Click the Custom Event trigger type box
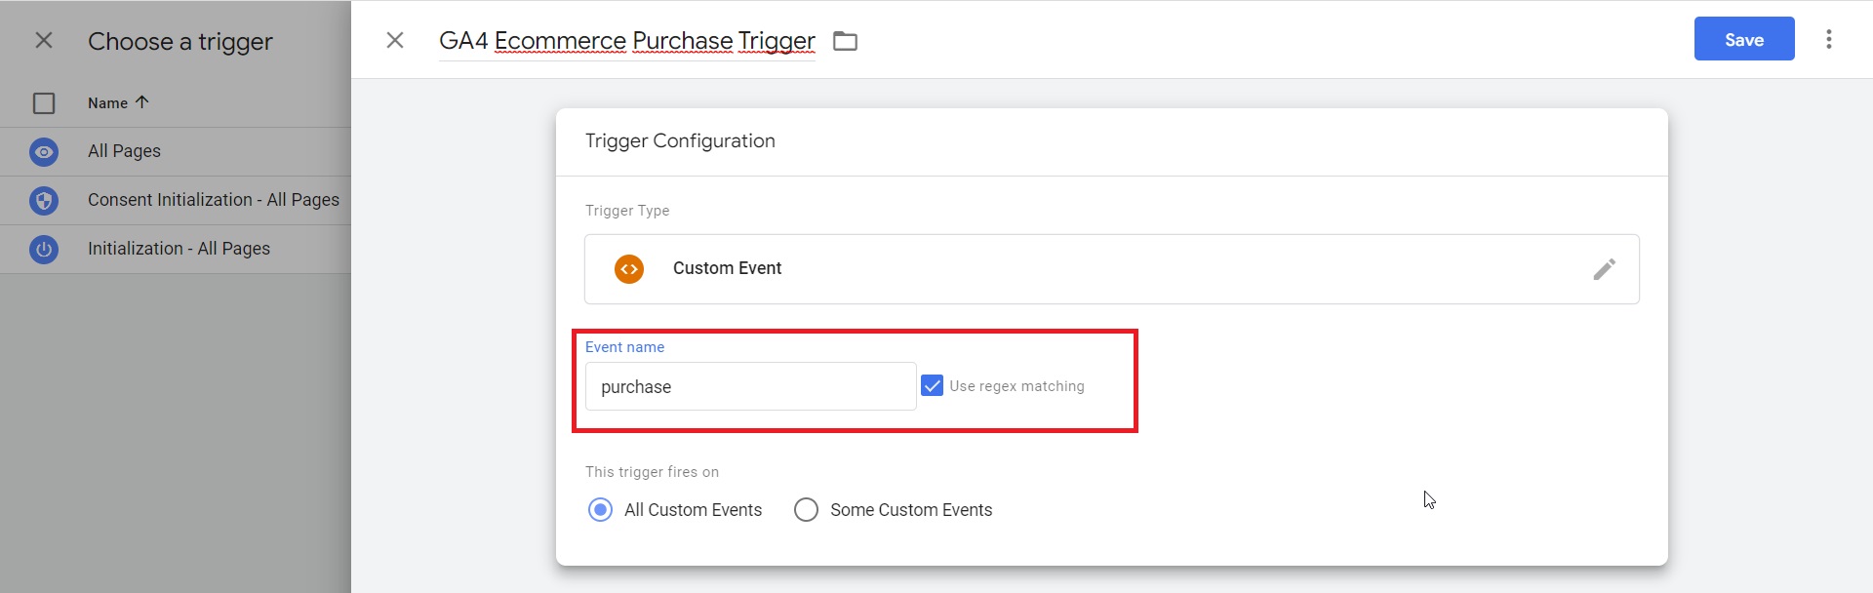The height and width of the screenshot is (593, 1873). click(x=1112, y=269)
